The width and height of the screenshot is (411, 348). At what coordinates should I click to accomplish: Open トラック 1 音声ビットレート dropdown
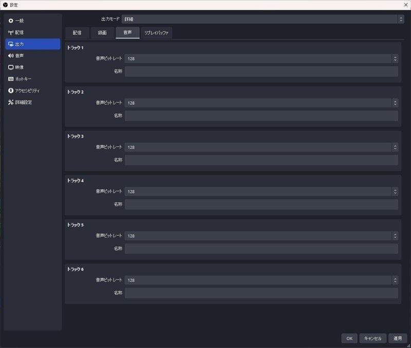coord(261,59)
